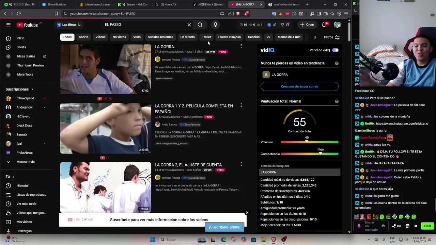Open Alejo Ramos channel link
This screenshot has width=436, height=245.
(169, 125)
